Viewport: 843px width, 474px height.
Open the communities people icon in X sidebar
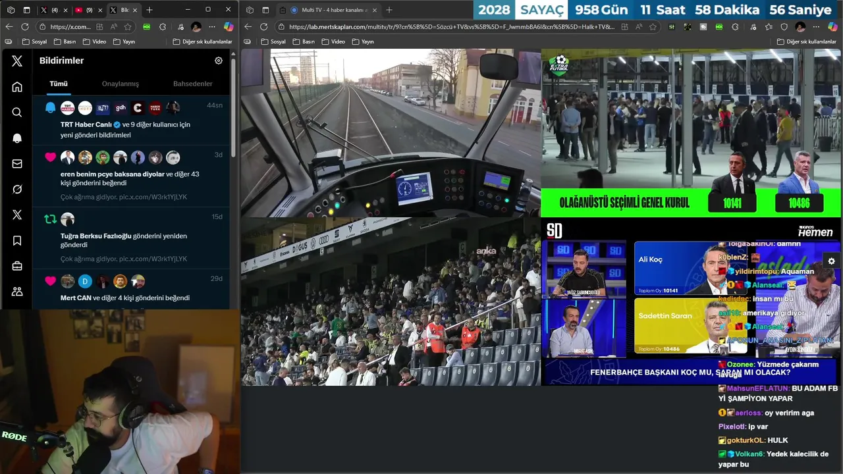(x=17, y=292)
